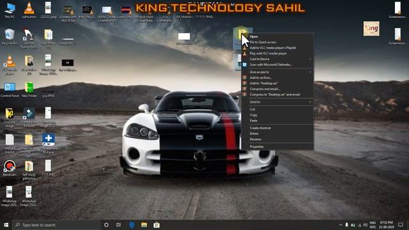
Task: Select Pin to Quick access
Action: click(x=277, y=42)
